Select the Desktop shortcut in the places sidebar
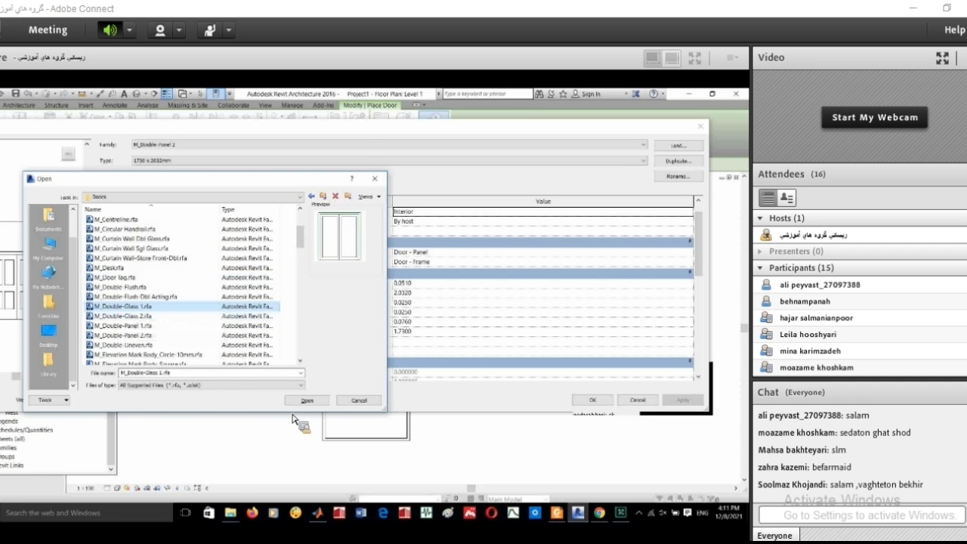The height and width of the screenshot is (544, 967). click(48, 335)
